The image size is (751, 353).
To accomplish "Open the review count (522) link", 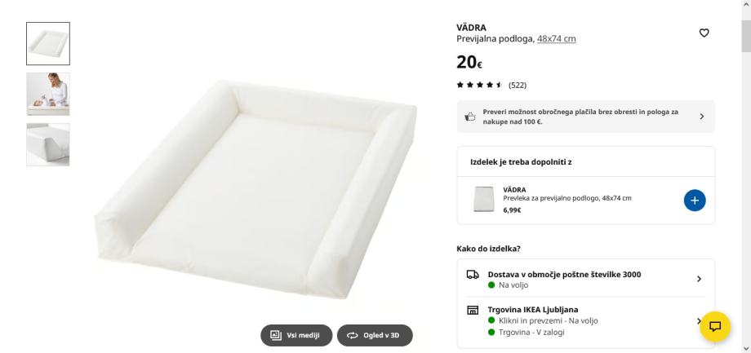I will [x=518, y=84].
